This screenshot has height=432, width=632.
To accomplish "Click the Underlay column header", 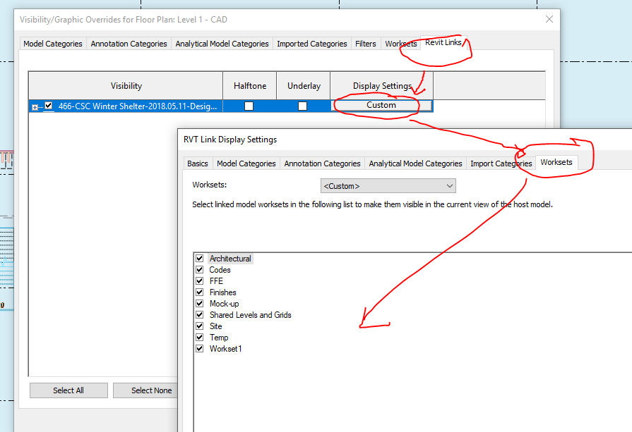I will tap(304, 86).
